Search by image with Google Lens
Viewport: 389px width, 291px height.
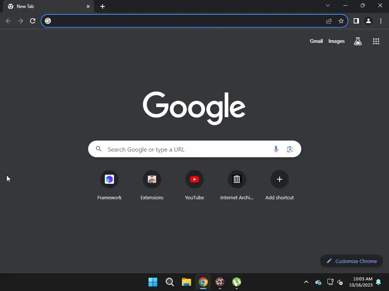[290, 149]
